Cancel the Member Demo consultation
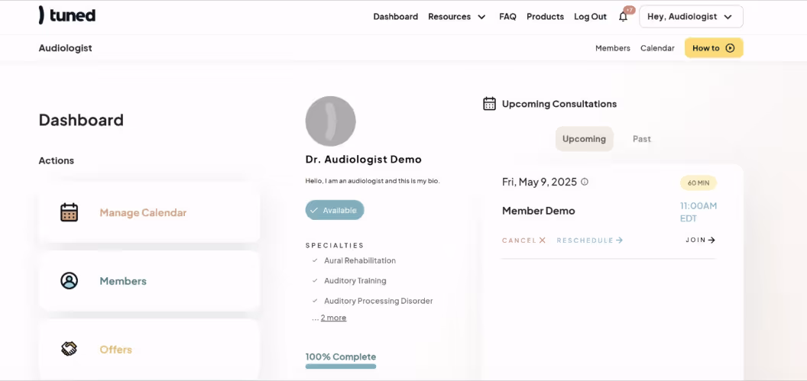The height and width of the screenshot is (381, 807). pyautogui.click(x=523, y=240)
